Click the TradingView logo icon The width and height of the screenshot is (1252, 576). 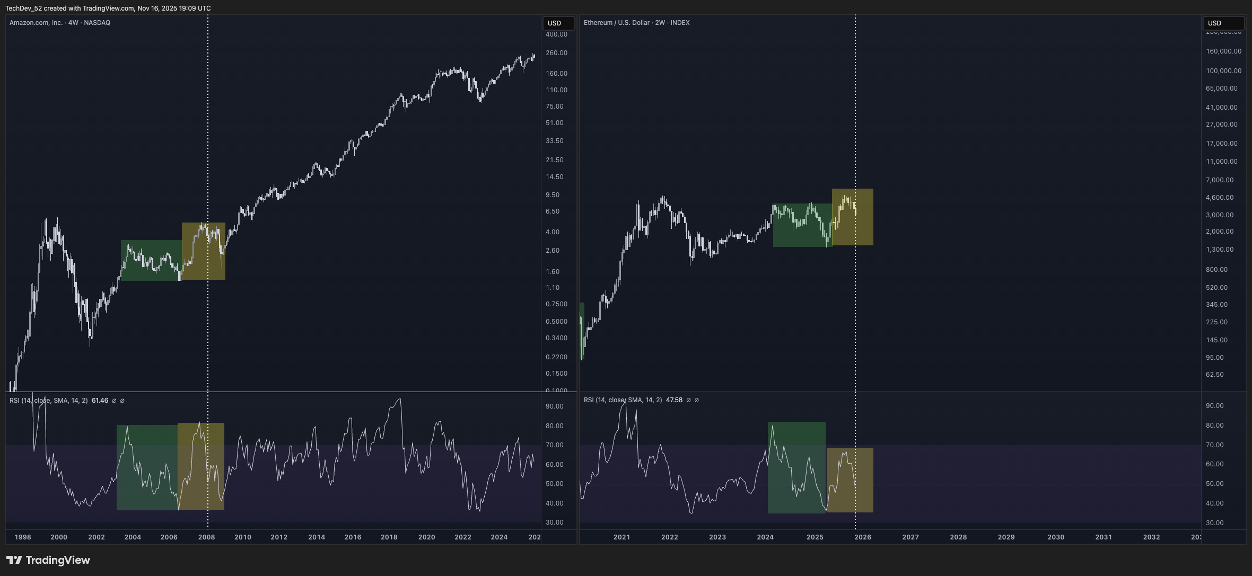(14, 560)
